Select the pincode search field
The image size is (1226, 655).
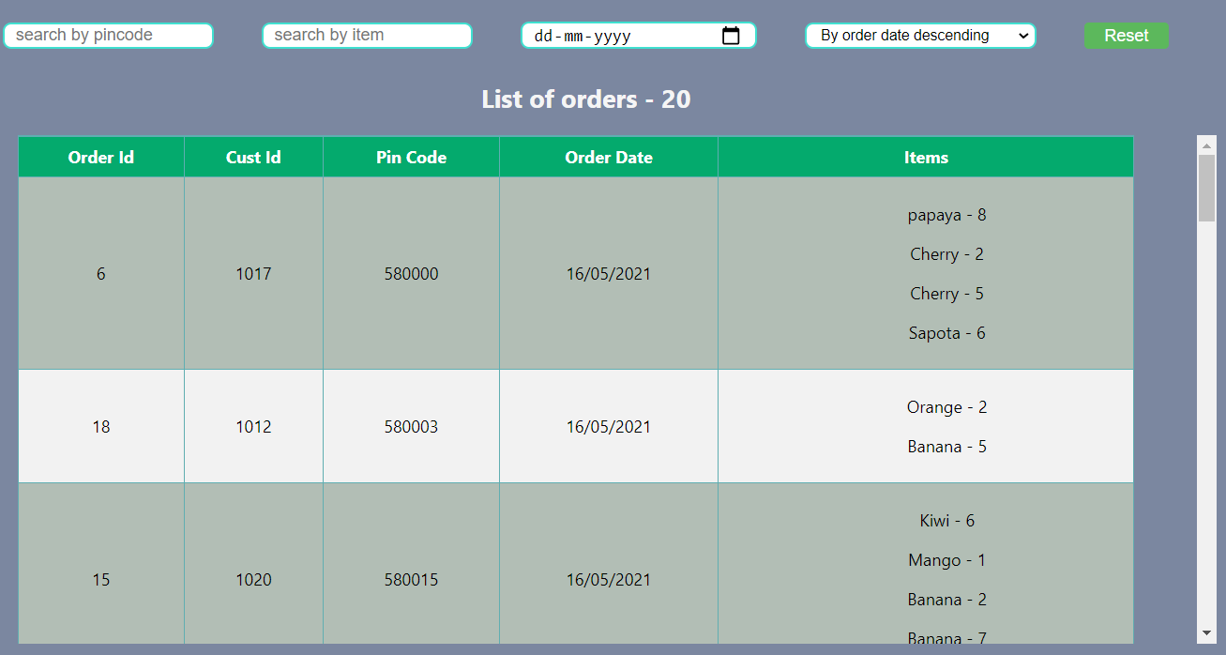108,35
